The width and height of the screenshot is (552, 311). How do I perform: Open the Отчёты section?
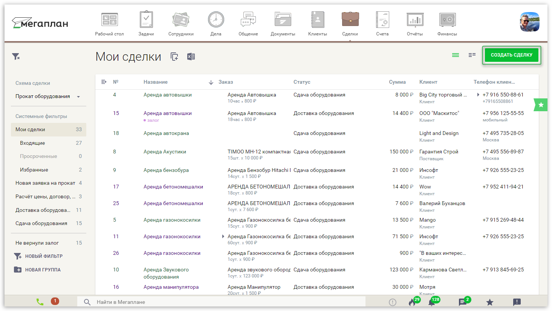coord(415,24)
